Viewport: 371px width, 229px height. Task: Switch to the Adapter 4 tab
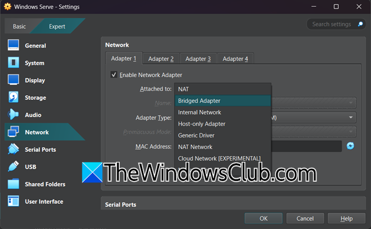pyautogui.click(x=235, y=59)
